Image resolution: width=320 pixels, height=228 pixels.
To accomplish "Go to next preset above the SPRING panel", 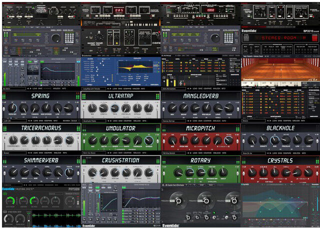I will click(31, 89).
